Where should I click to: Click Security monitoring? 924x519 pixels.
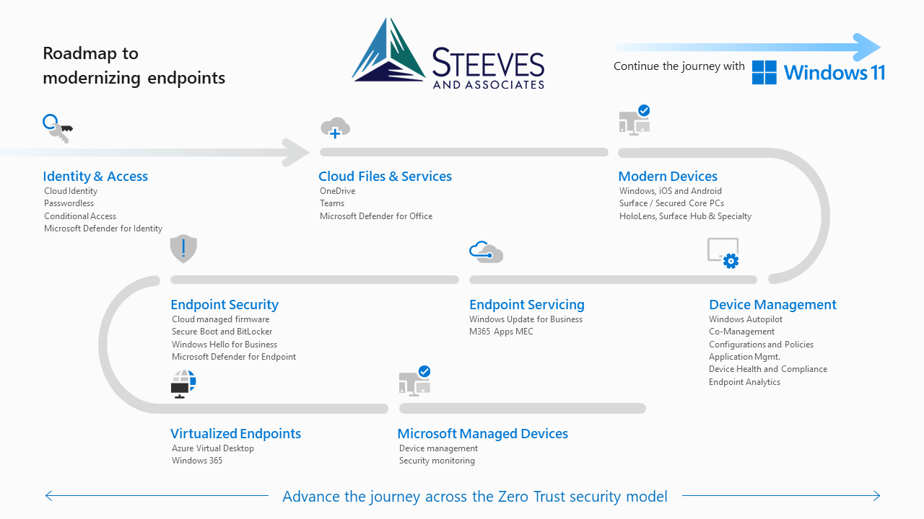click(437, 461)
